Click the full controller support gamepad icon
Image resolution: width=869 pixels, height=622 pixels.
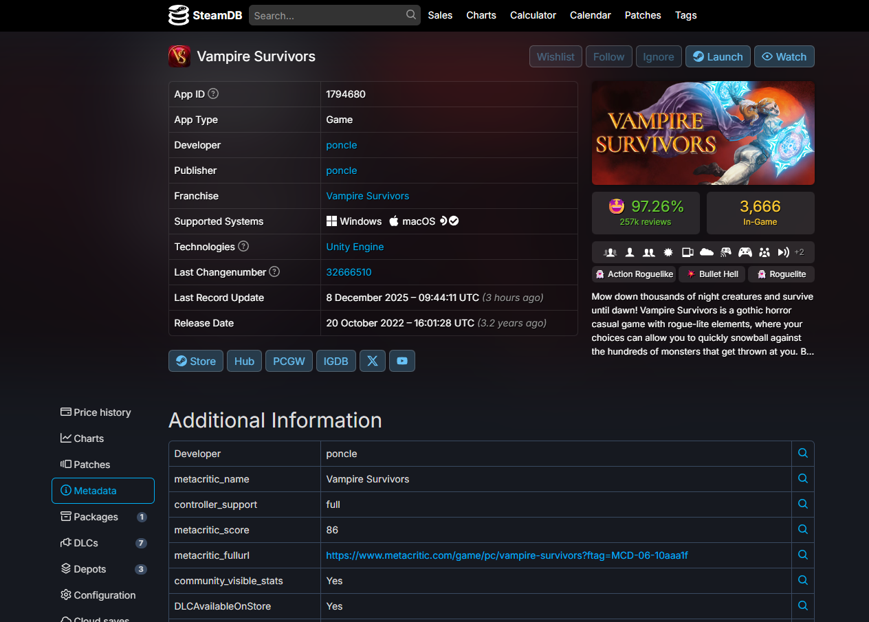point(745,252)
